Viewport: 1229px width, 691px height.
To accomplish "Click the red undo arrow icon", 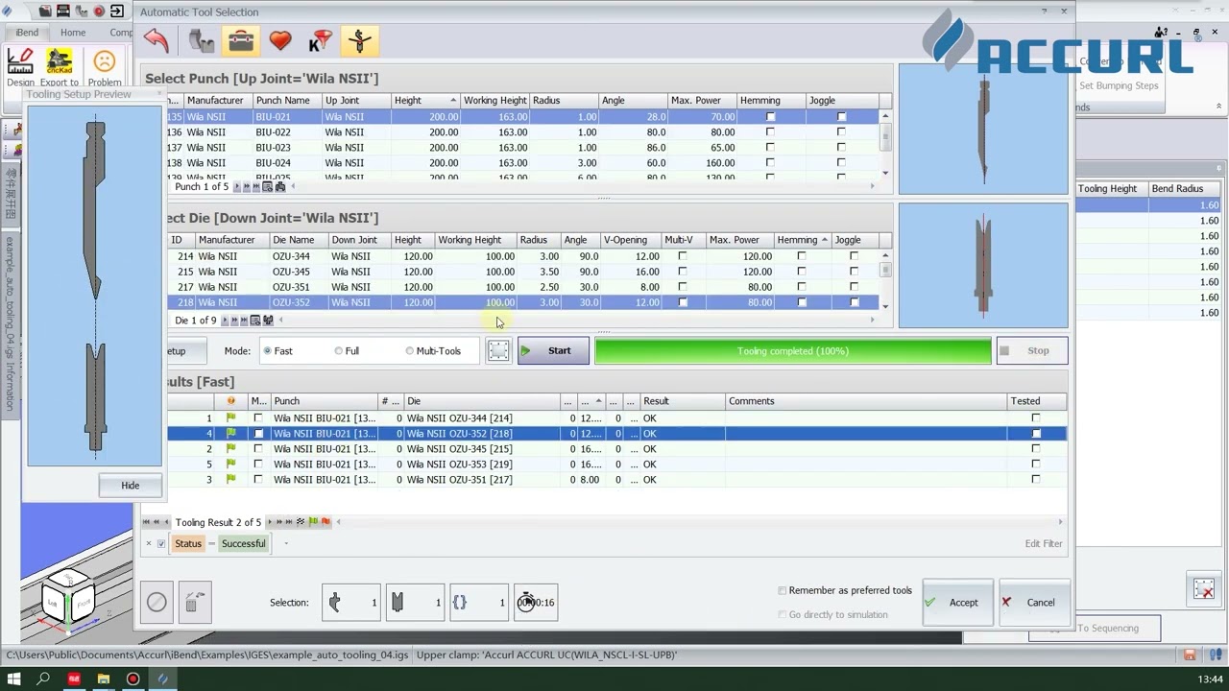I will click(157, 40).
